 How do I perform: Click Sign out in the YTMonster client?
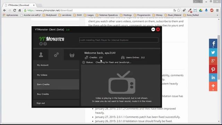click(x=56, y=103)
